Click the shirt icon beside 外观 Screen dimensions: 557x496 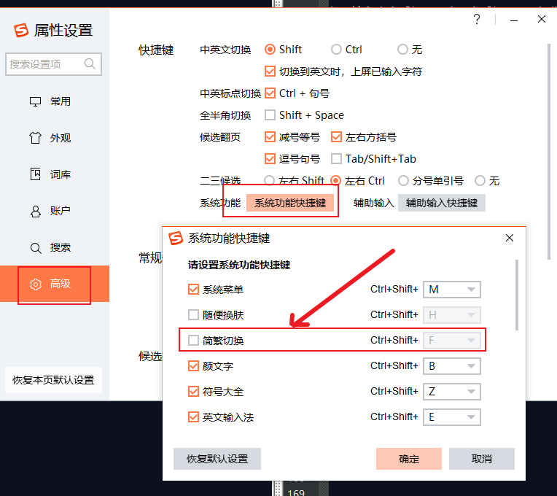point(35,138)
